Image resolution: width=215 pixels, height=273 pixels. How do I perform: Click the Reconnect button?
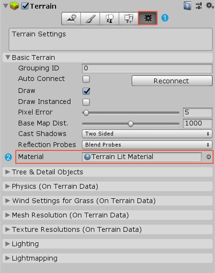coord(172,81)
